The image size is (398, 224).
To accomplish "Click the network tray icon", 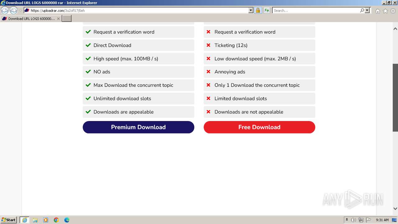I will [361, 220].
